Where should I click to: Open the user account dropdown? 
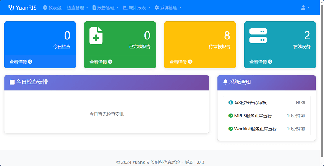coord(305,8)
